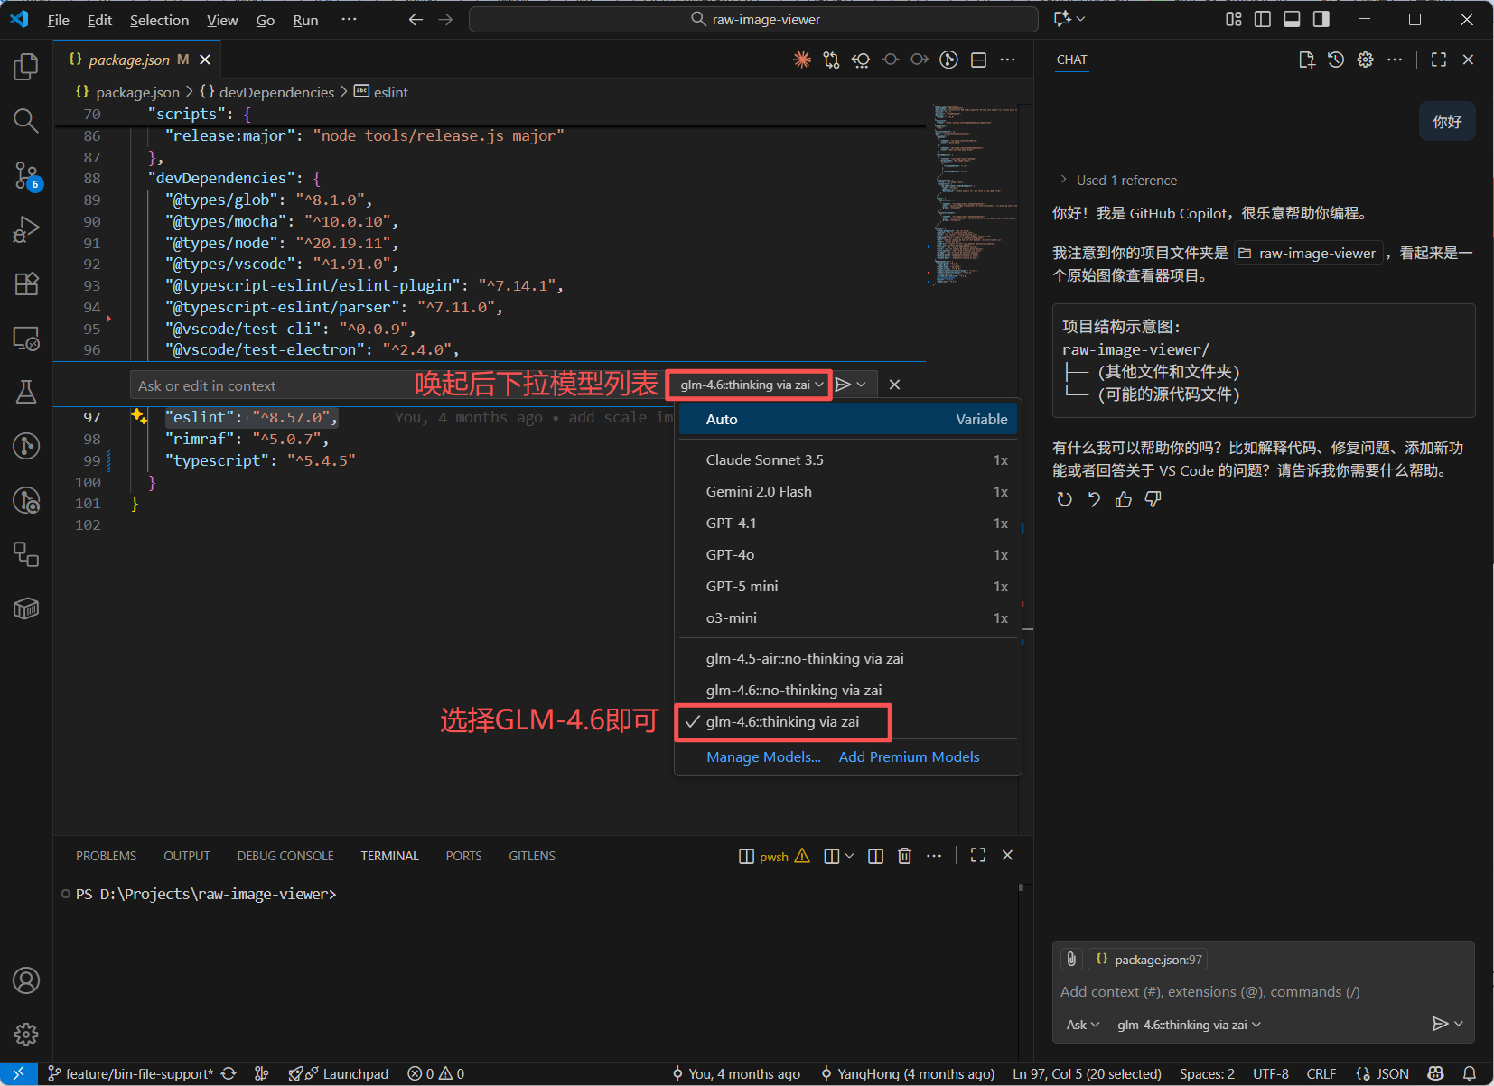The width and height of the screenshot is (1494, 1086).
Task: Open the Extensions view
Action: click(26, 283)
